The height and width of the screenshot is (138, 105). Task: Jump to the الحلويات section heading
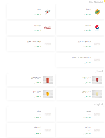99,104
